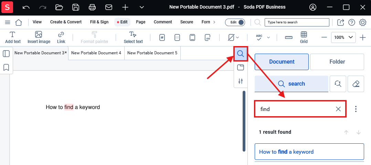The image size is (371, 165).
Task: Open the Create & Convert tab
Action: click(x=66, y=22)
